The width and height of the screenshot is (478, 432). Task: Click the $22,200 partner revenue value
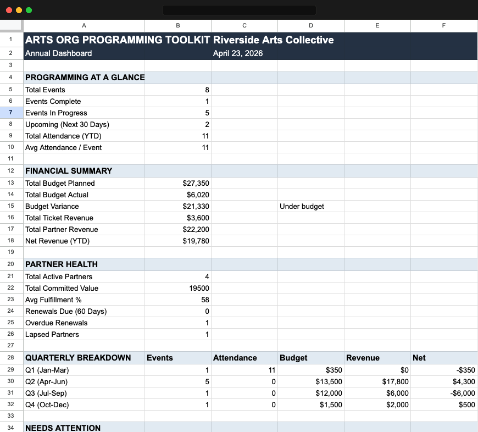click(178, 229)
